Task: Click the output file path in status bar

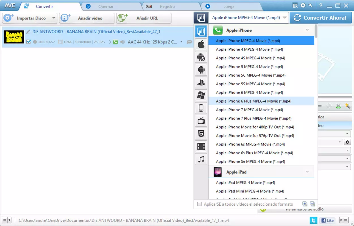Action: pos(124,220)
